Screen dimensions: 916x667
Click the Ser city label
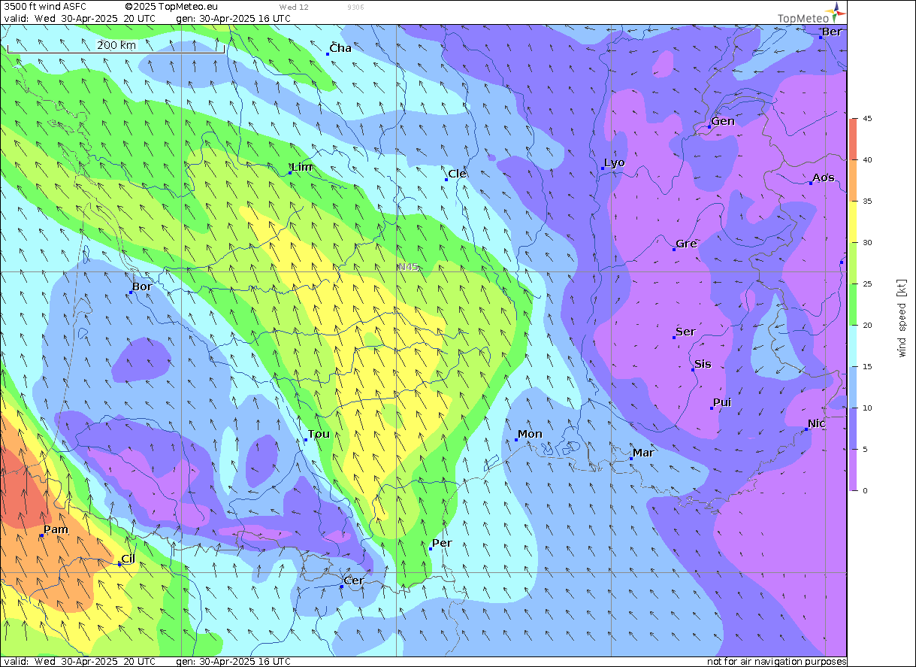coord(685,332)
